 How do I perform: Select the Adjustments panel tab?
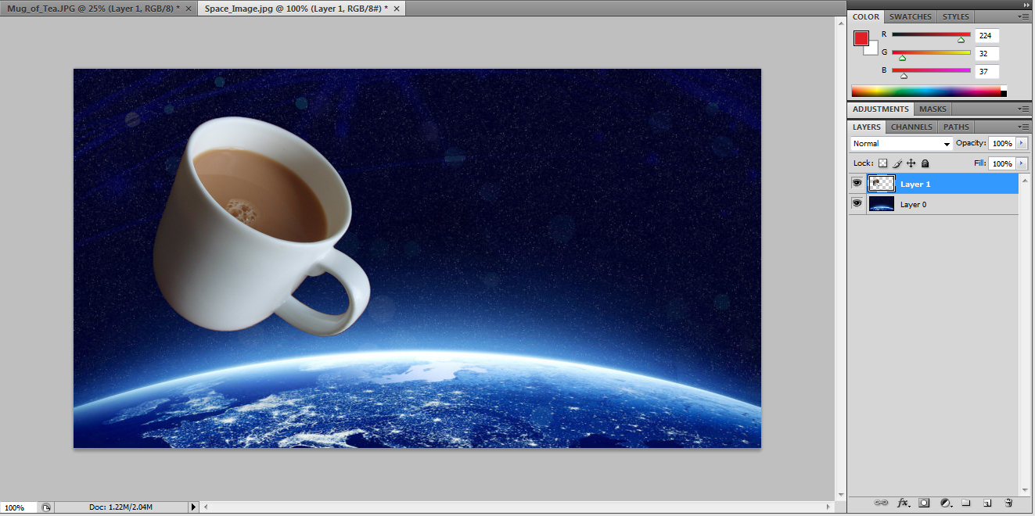pyautogui.click(x=881, y=109)
